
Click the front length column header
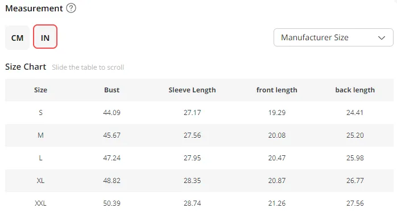click(277, 90)
